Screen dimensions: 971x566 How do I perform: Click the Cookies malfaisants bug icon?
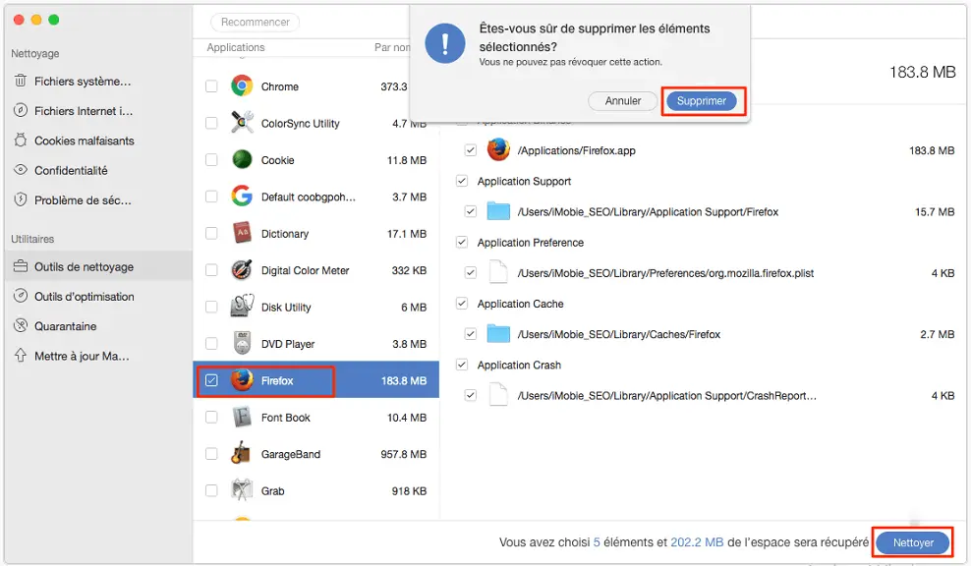(x=21, y=140)
